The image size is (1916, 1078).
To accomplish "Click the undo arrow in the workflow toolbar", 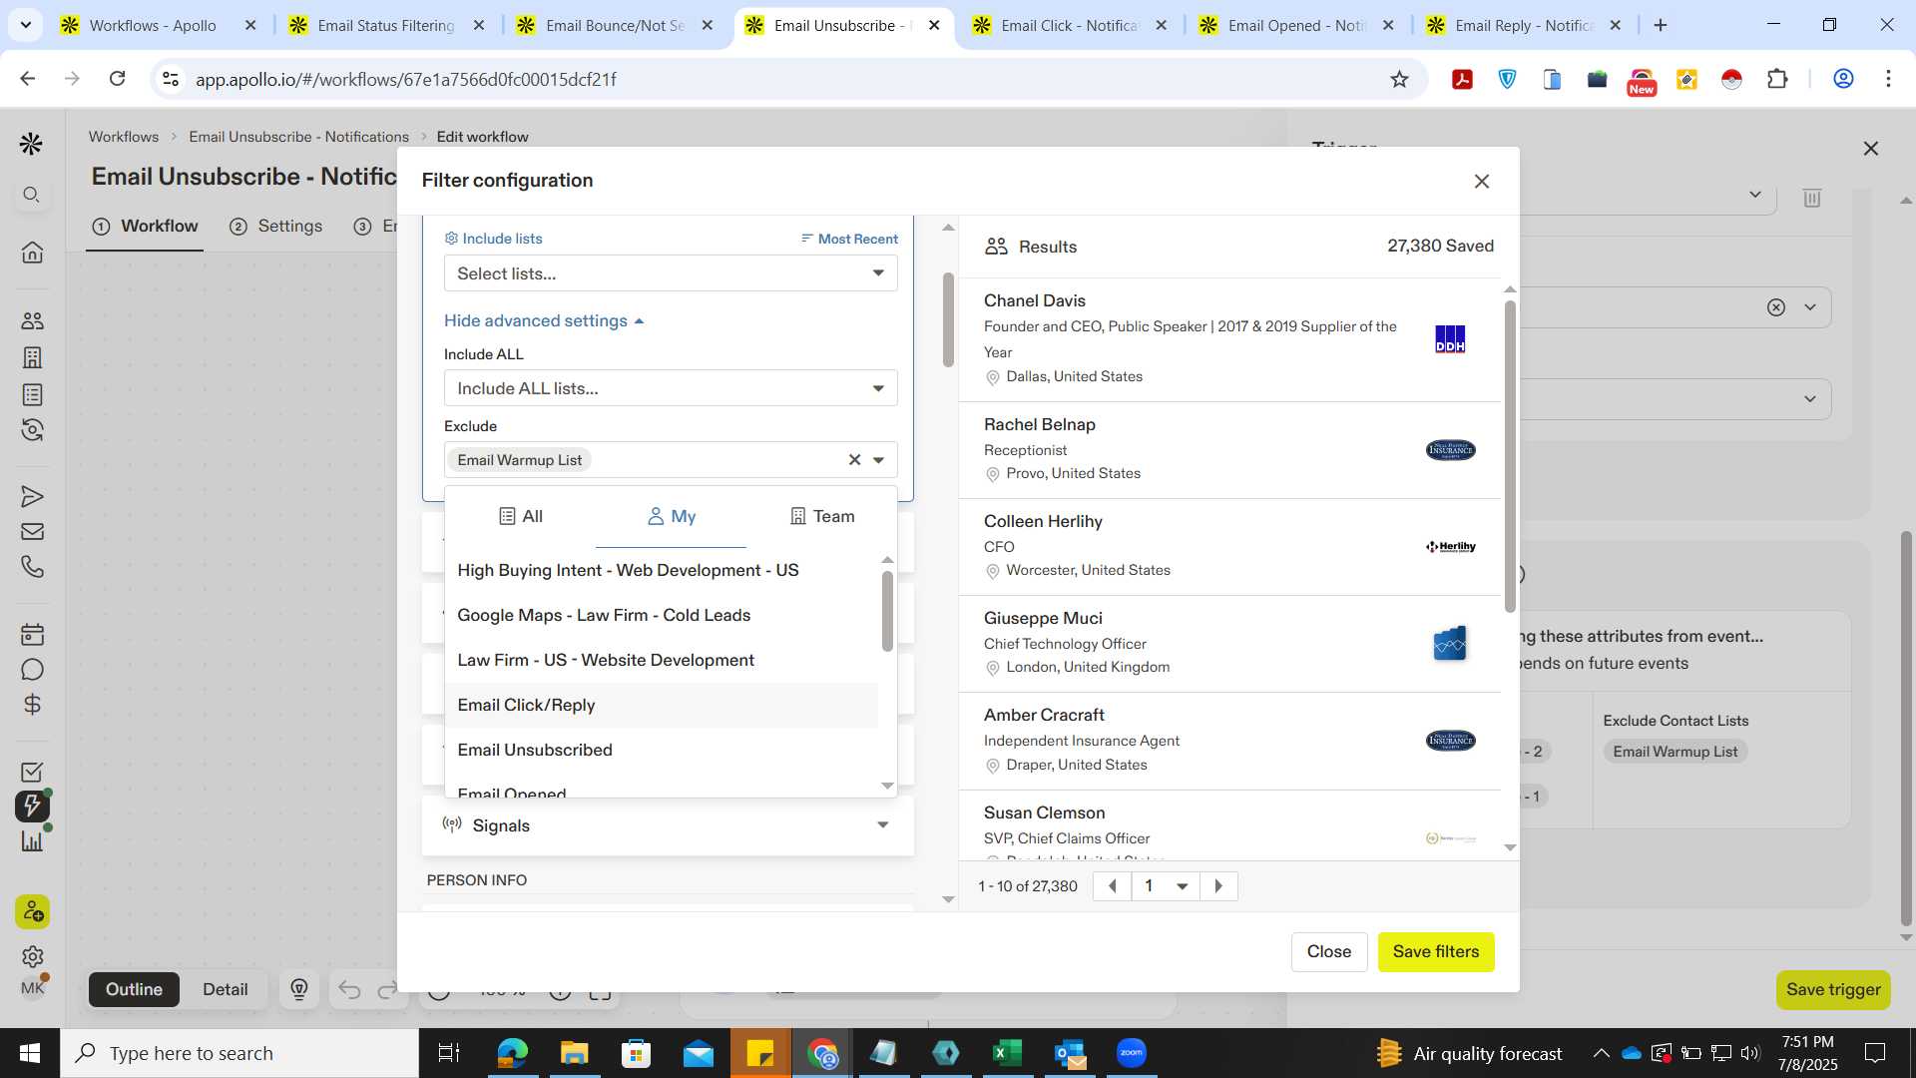I will point(348,989).
